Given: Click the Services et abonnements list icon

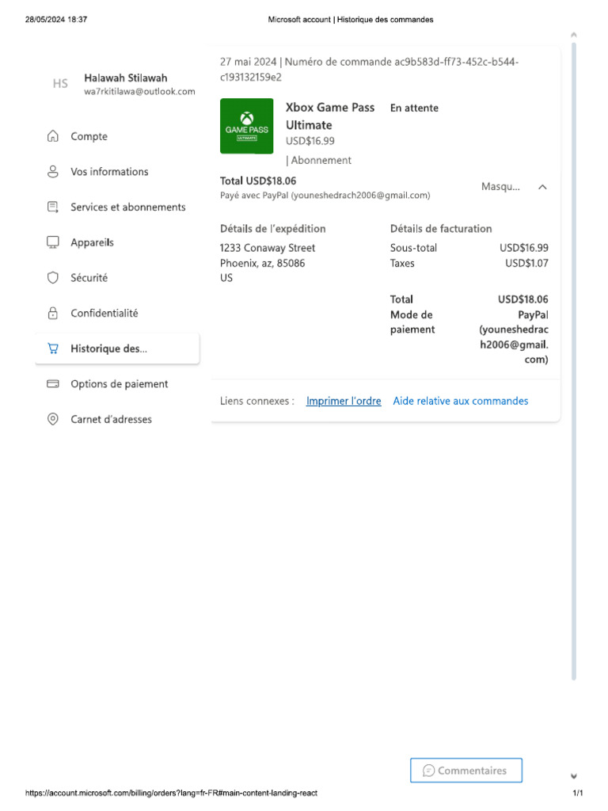Looking at the screenshot, I should 53,207.
